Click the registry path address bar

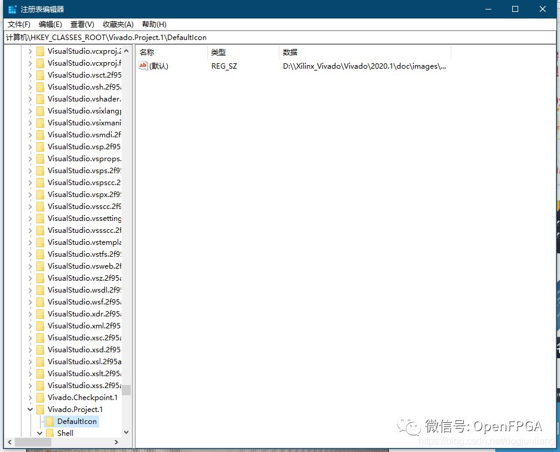[x=279, y=38]
